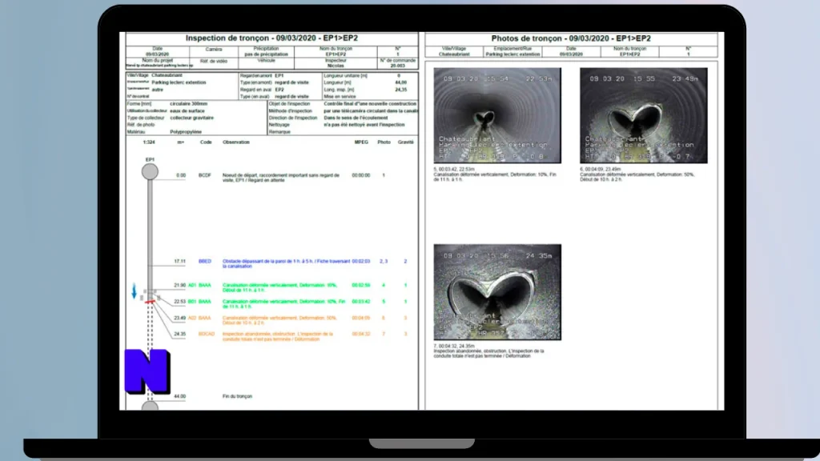Click the '17.11' distance value
This screenshot has height=461, width=820.
(x=180, y=262)
